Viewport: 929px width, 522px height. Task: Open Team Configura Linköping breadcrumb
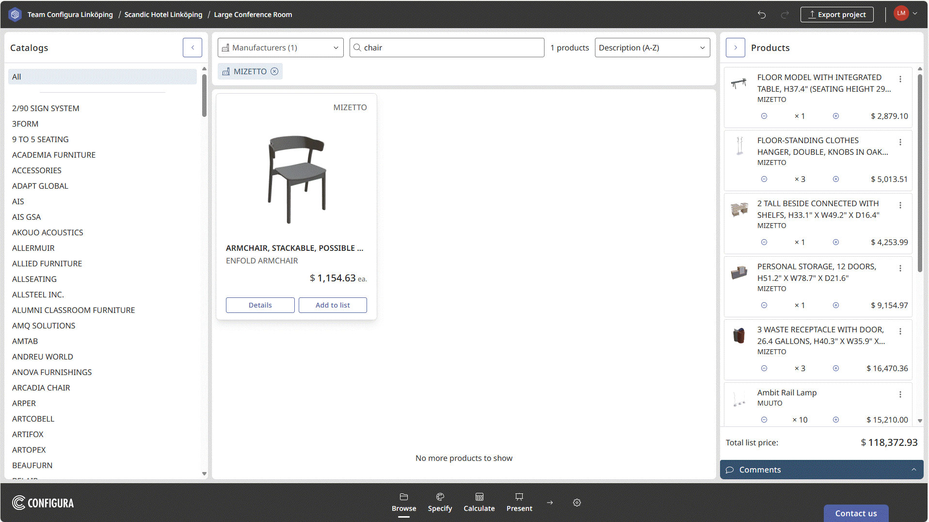pyautogui.click(x=70, y=15)
